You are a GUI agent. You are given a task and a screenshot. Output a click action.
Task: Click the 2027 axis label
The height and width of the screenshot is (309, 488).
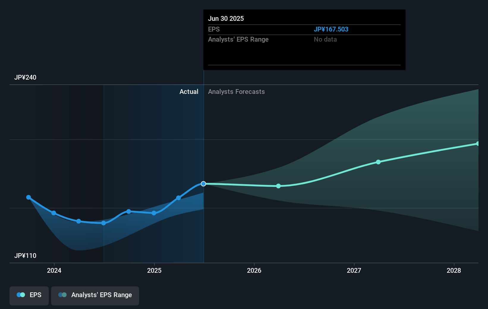[354, 271]
